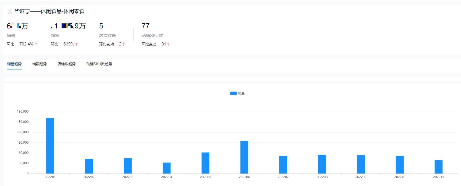Select the 店铺数趋势 tab
This screenshot has height=186, width=461.
coord(67,64)
